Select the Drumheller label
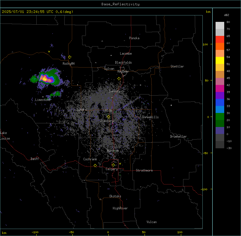The width and height of the screenshot is (241, 236). (x=178, y=136)
